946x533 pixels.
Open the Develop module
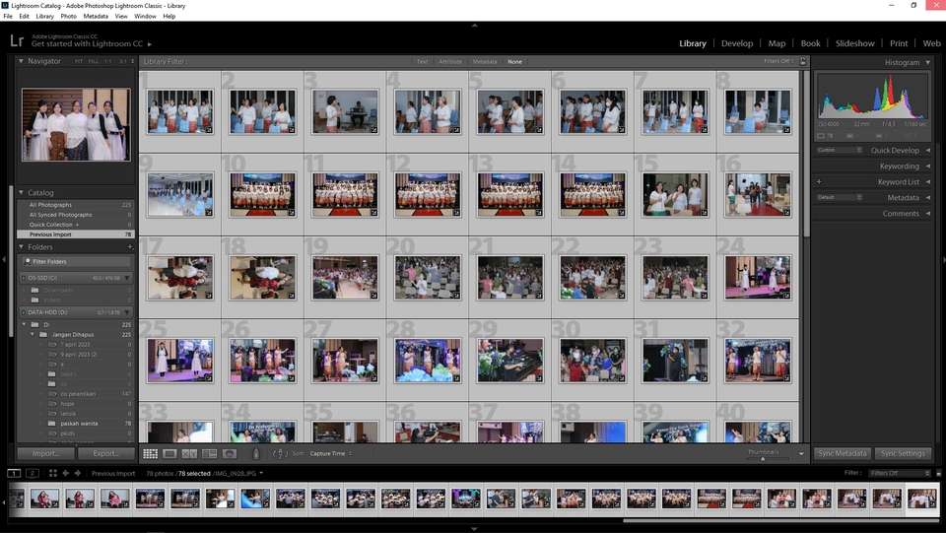(737, 43)
